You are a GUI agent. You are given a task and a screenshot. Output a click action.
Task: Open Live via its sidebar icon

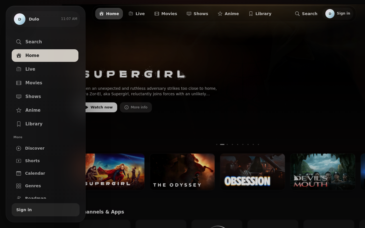(x=19, y=69)
